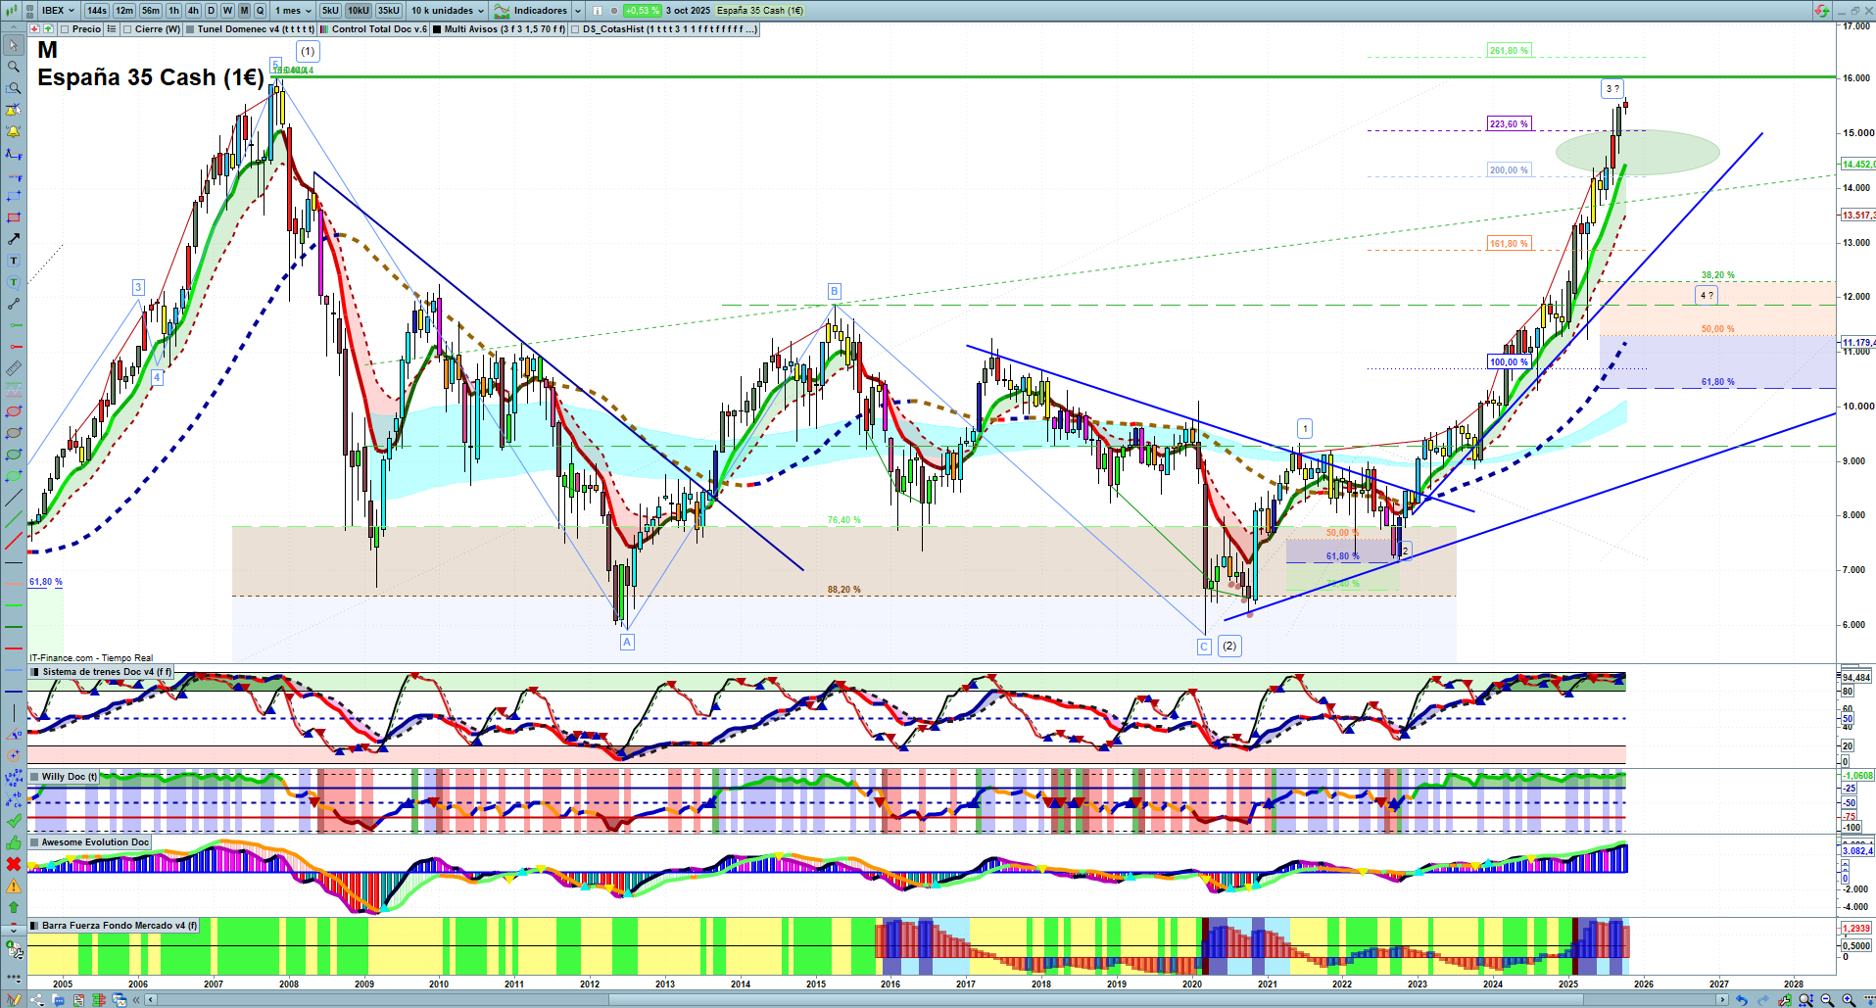Switch to the 56m timeframe
1876x1008 pixels.
coord(151,11)
